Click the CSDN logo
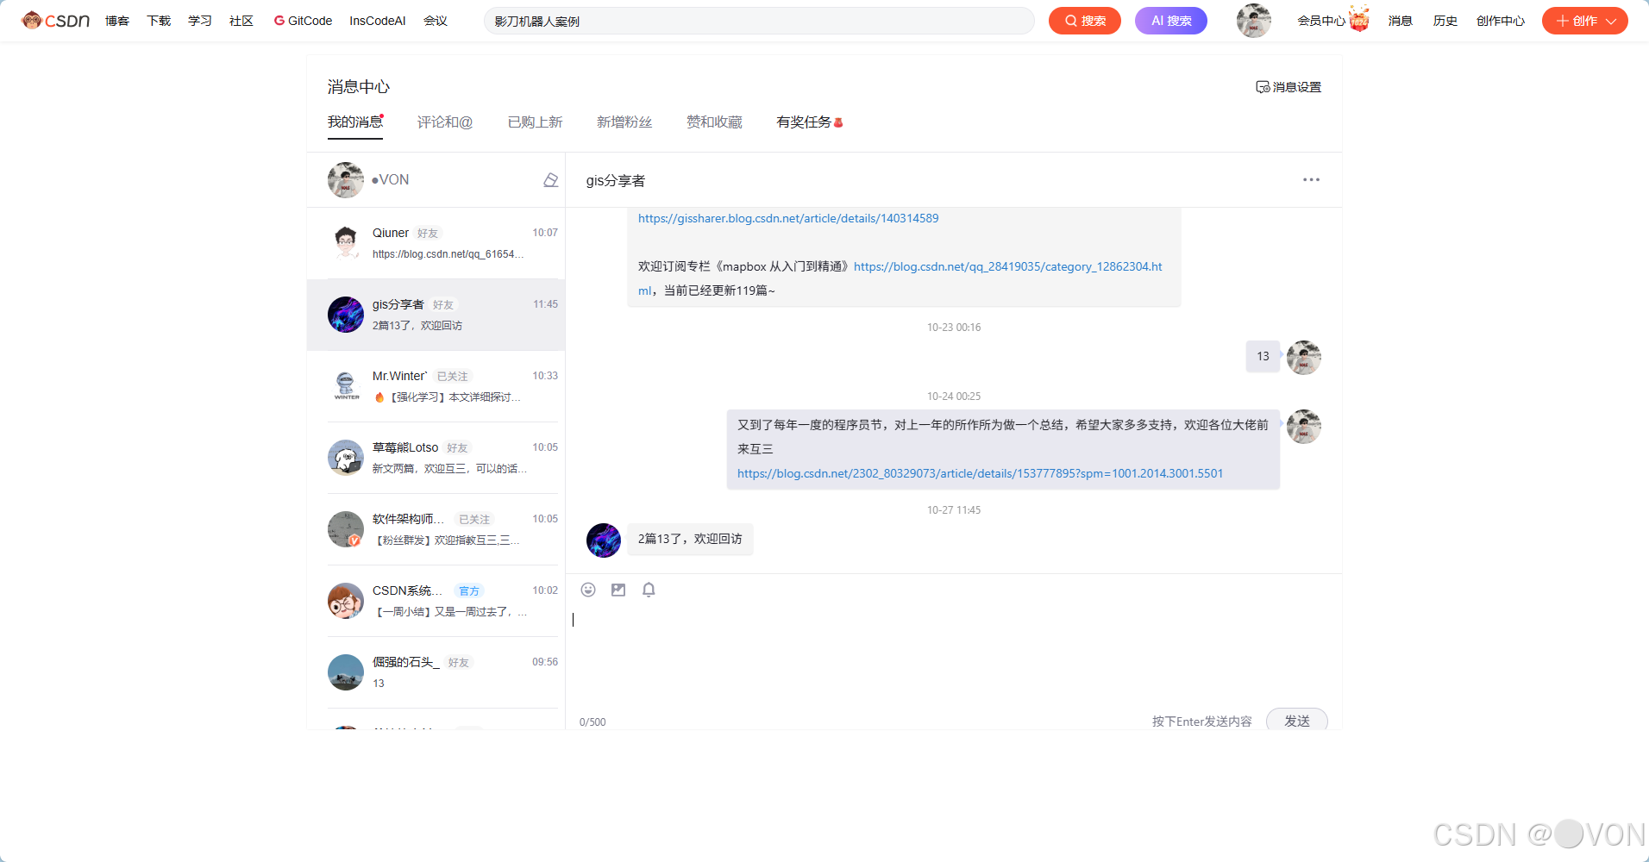 point(53,20)
